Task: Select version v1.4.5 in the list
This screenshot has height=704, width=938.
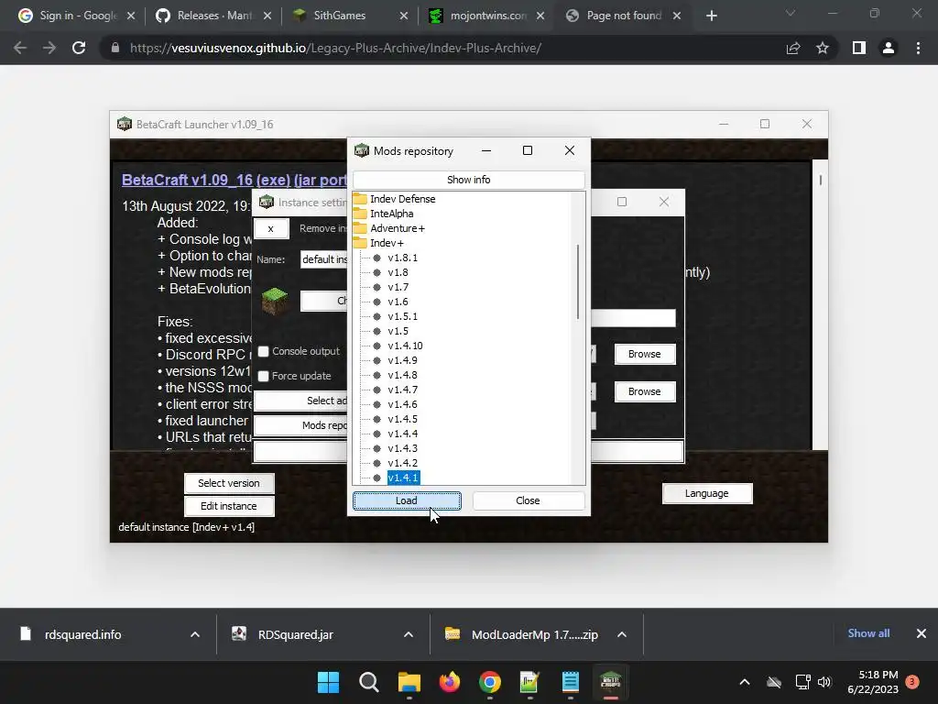Action: click(402, 419)
